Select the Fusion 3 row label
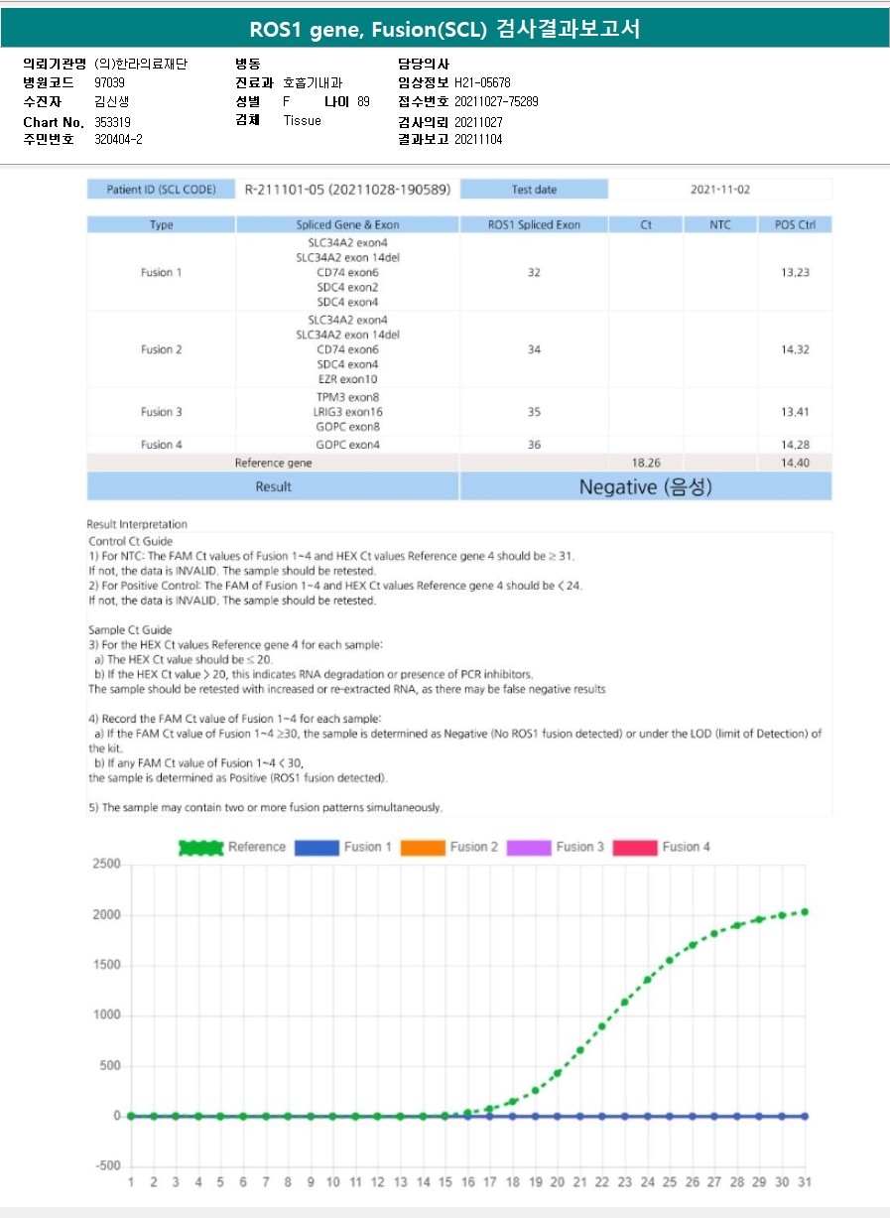Image resolution: width=890 pixels, height=1218 pixels. pos(161,412)
